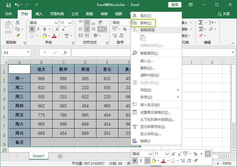Click the 登录 sign-in button
237x167 pixels.
[x=175, y=5]
